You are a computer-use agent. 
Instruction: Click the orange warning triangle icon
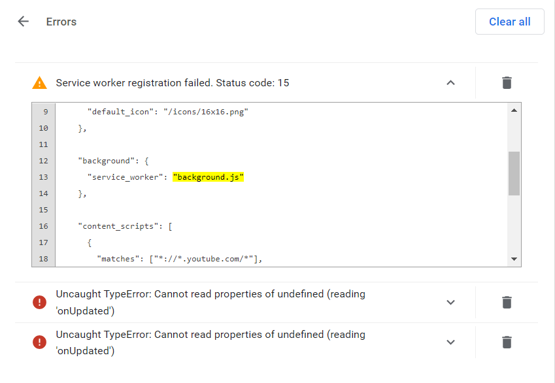pos(39,83)
